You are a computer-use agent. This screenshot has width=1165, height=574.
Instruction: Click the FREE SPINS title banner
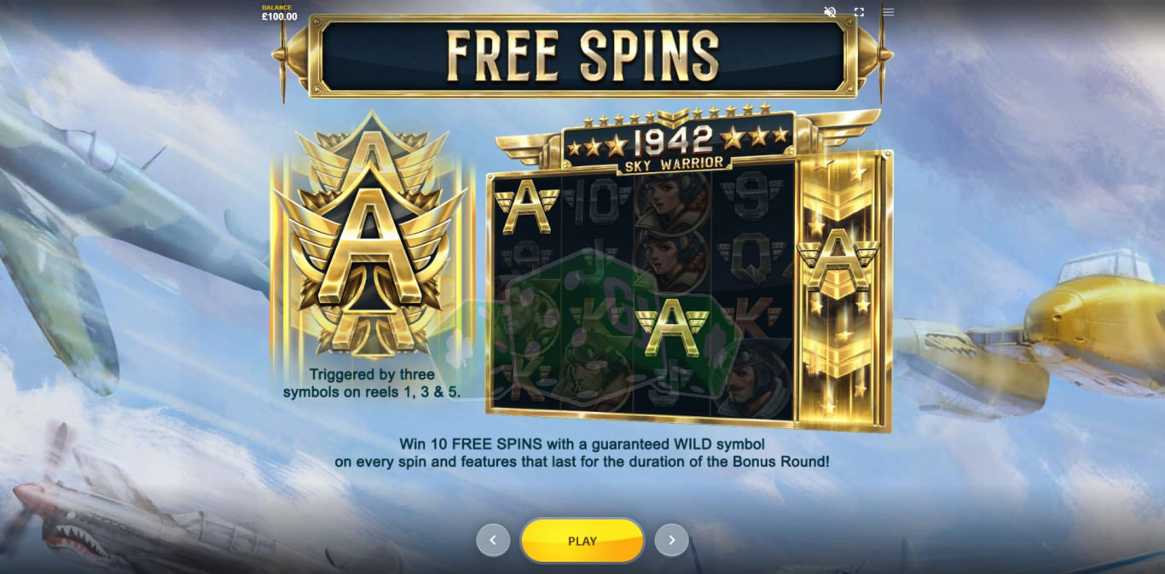(582, 55)
